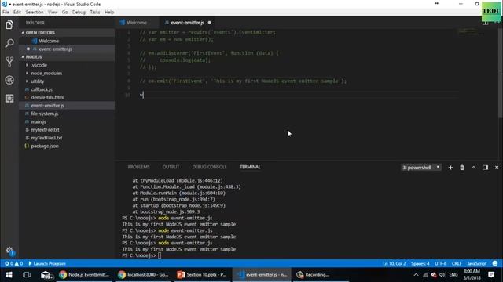This screenshot has height=282, width=503.
Task: Click the feedback smiley in status bar
Action: [x=495, y=263]
